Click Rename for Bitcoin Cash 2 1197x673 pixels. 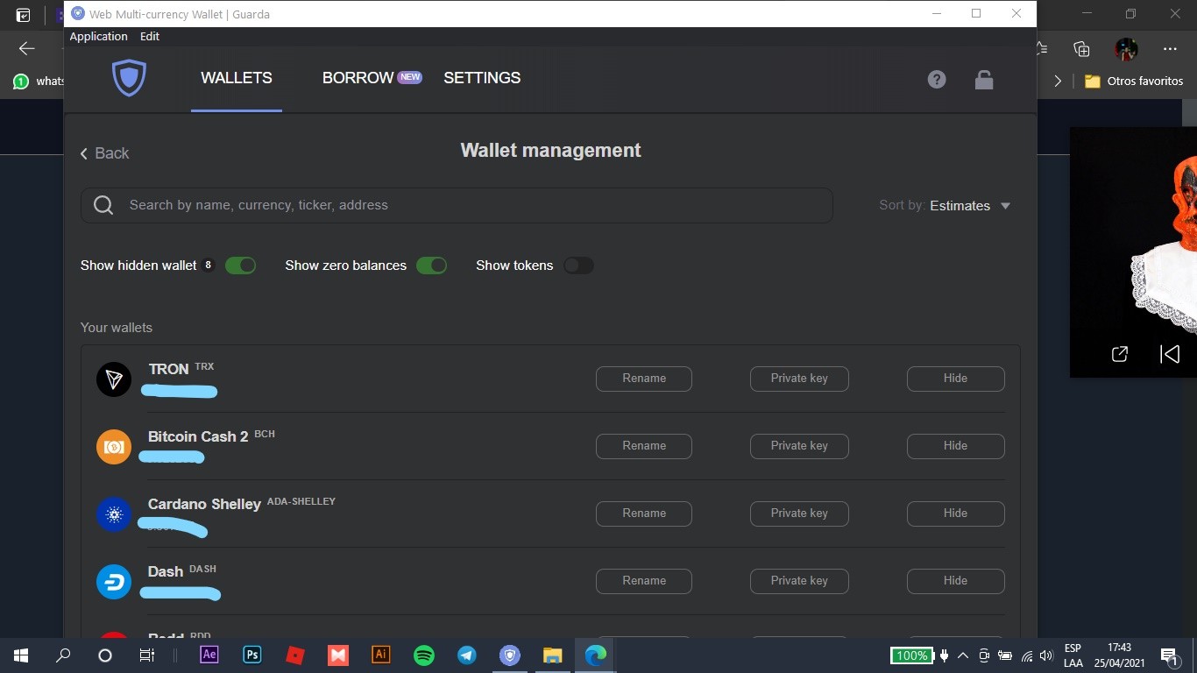[x=644, y=446]
